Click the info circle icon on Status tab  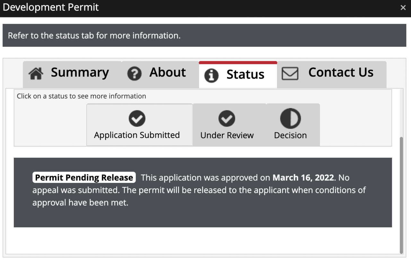tap(211, 76)
